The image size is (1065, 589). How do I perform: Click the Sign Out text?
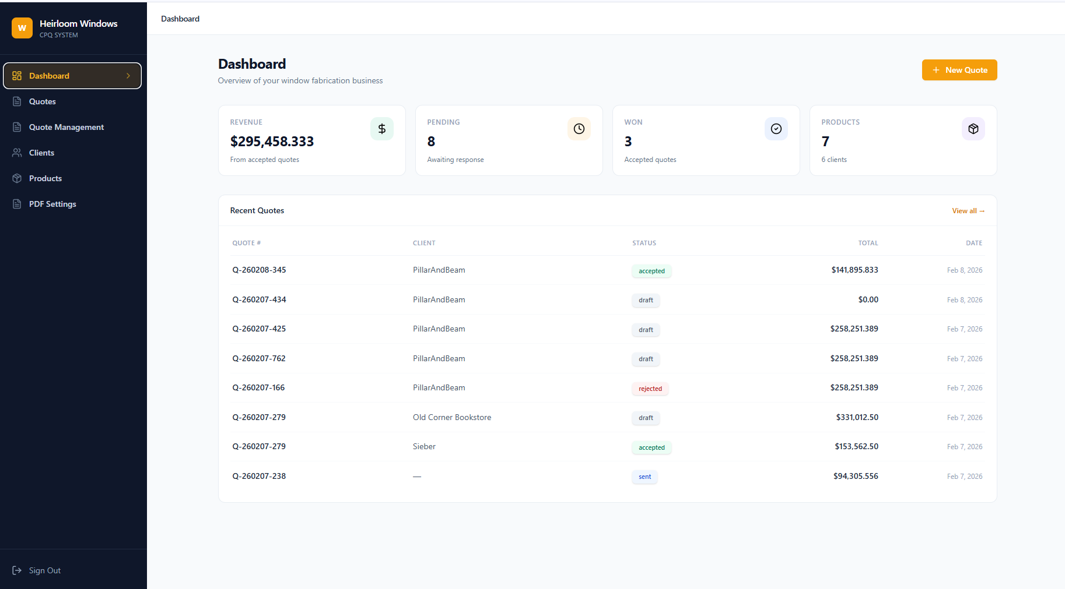[45, 570]
